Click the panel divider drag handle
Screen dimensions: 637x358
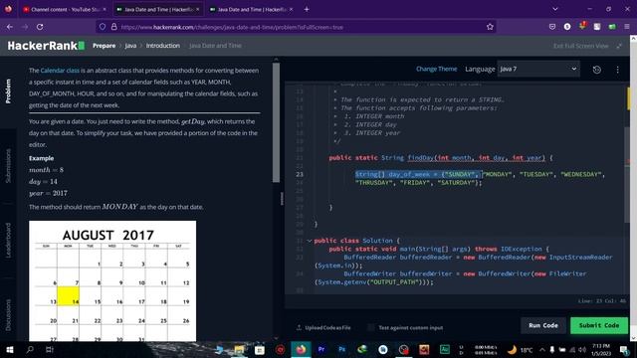pos(282,199)
